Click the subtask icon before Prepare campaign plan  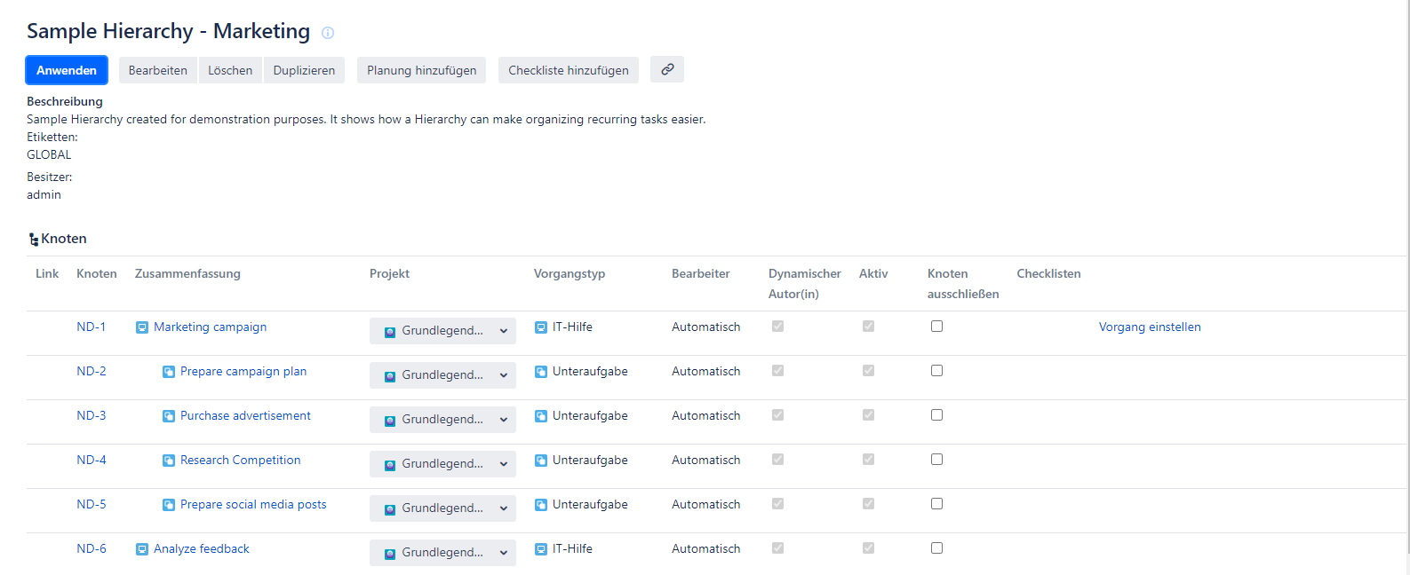click(169, 372)
